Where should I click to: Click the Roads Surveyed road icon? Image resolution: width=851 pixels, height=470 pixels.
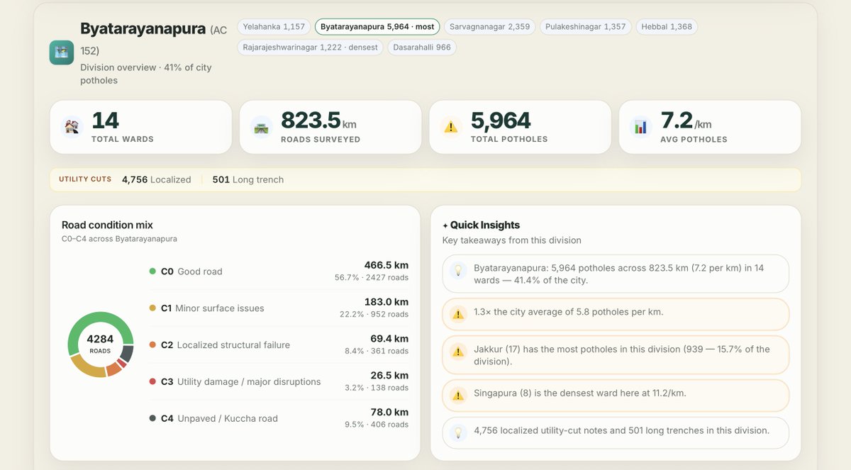coord(262,127)
